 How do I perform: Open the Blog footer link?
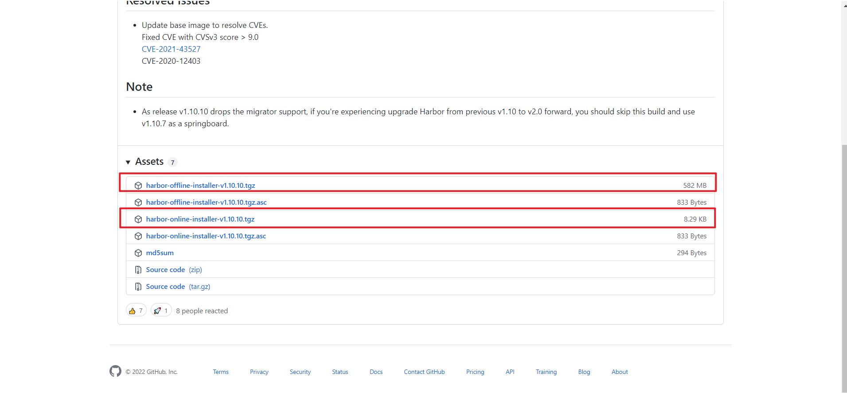tap(584, 372)
